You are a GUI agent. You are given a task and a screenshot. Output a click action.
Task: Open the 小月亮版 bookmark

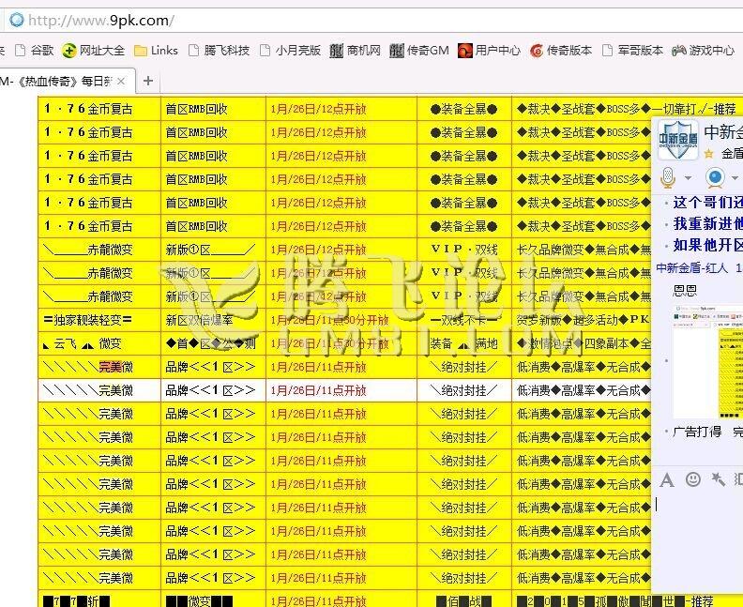[x=291, y=51]
